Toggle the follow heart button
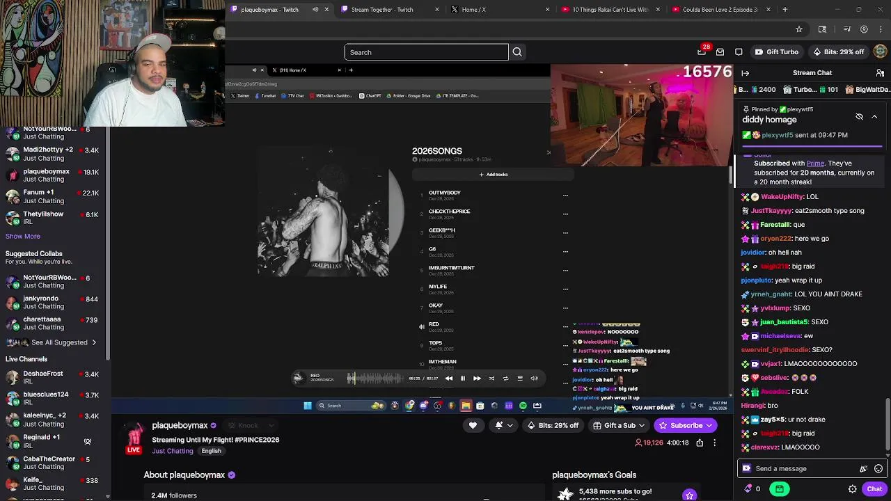The height and width of the screenshot is (501, 891). (x=473, y=425)
